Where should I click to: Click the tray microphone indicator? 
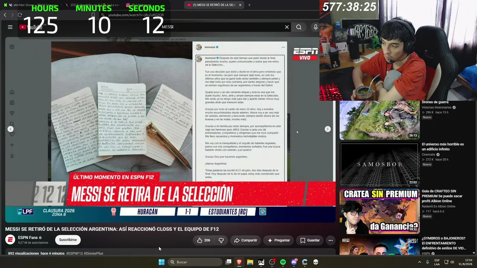point(428,262)
